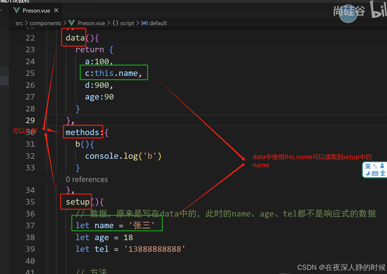The image size is (387, 274).
Task: Toggle the punctuation mode icon in IME panel
Action: pos(375,166)
